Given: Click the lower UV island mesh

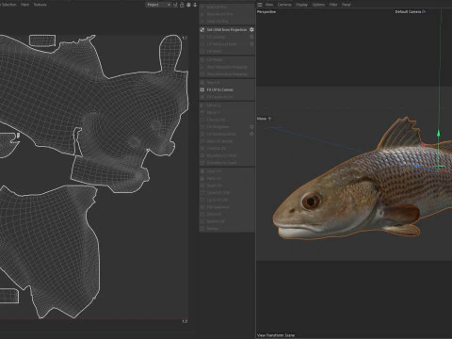Looking at the screenshot, I should tap(54, 248).
